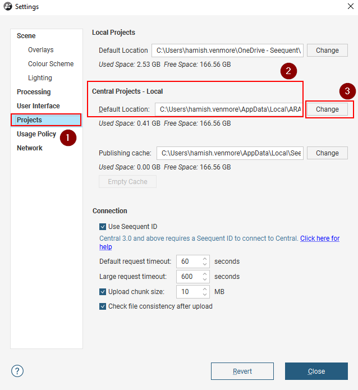Screen dimensions: 358x390
Task: Open the Usage Policy category
Action: [x=36, y=134]
